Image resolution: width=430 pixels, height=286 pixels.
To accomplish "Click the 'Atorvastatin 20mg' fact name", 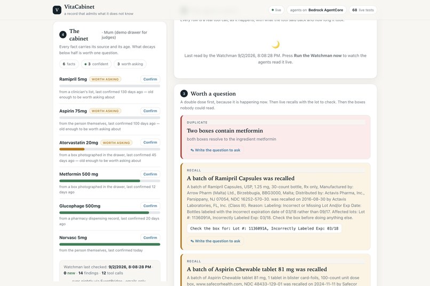I will pyautogui.click(x=79, y=143).
